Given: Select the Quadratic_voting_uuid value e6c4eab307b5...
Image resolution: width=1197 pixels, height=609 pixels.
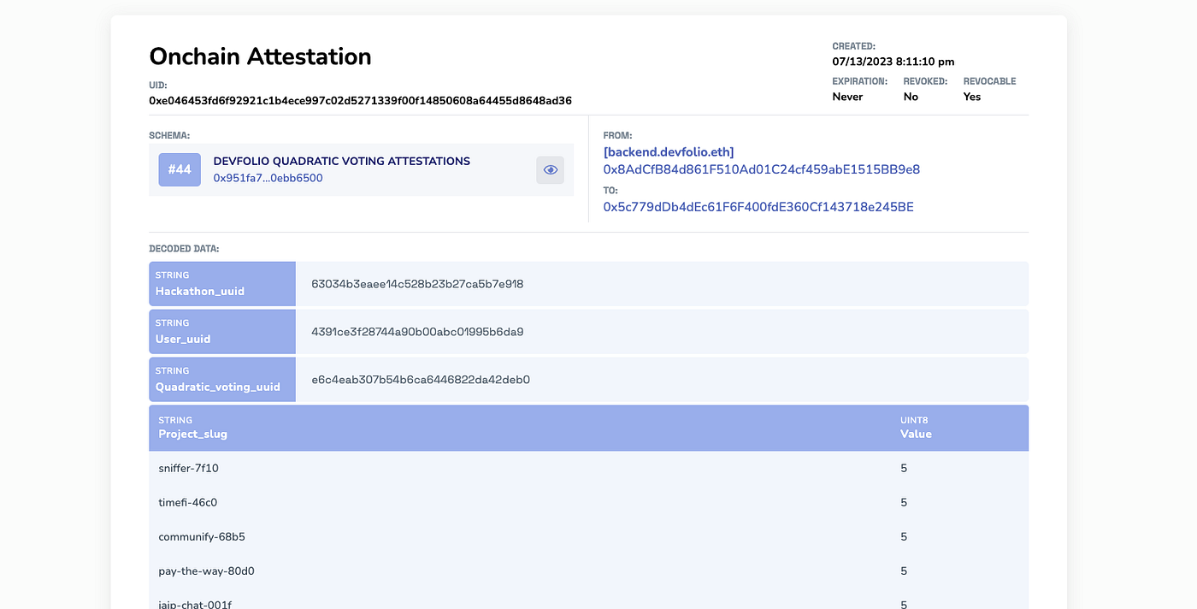Looking at the screenshot, I should coord(421,380).
